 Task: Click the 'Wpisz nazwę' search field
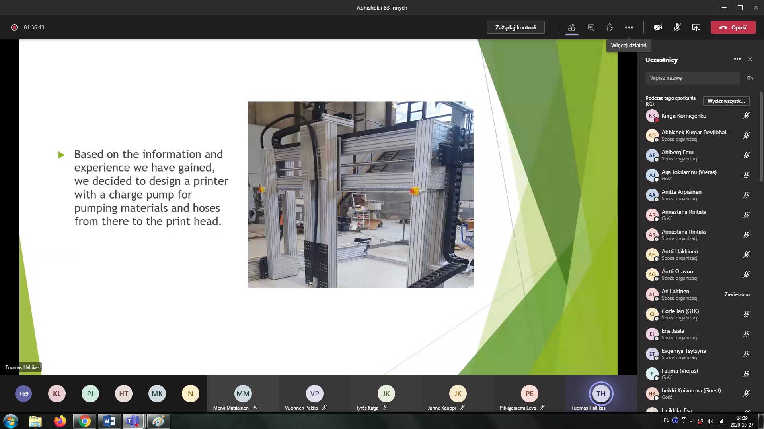coord(692,78)
